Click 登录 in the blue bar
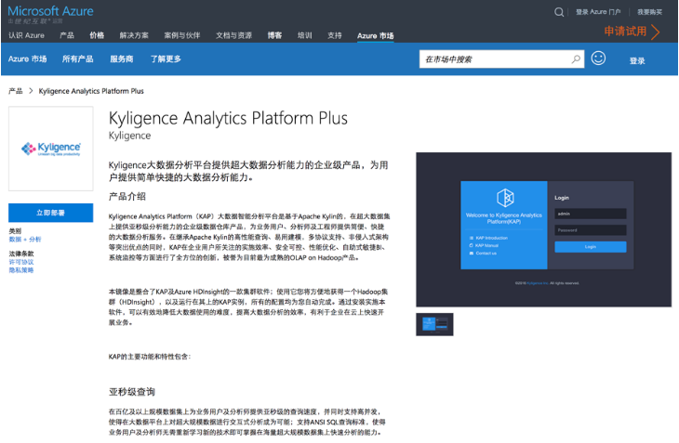The width and height of the screenshot is (679, 443). pyautogui.click(x=637, y=61)
